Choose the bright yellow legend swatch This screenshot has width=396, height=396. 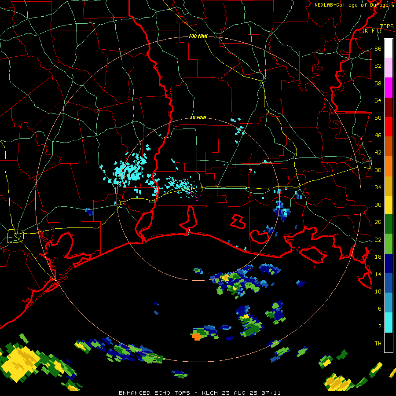tap(389, 205)
